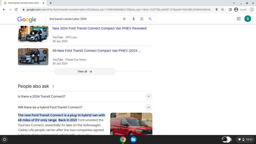
Task: Click the 'YouTube · Planet Car News' source text
Action: tap(69, 60)
